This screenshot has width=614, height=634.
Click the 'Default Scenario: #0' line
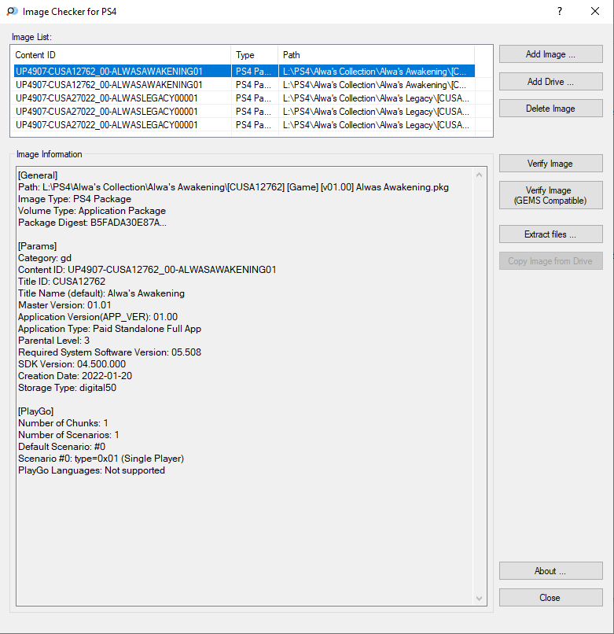(61, 447)
